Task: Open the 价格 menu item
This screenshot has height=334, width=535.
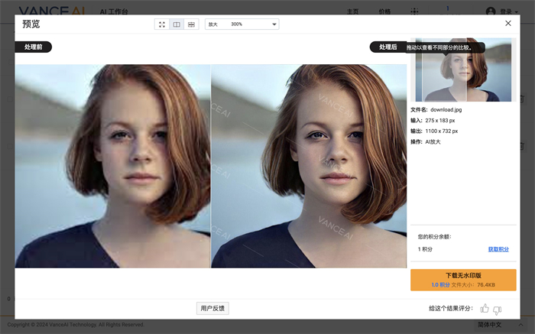Action: pos(384,11)
